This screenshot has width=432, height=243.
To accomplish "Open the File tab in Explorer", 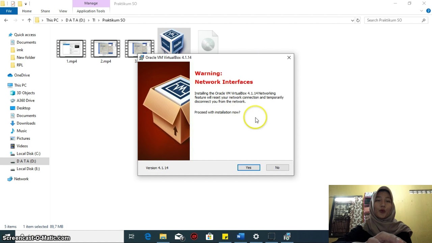I will point(9,11).
